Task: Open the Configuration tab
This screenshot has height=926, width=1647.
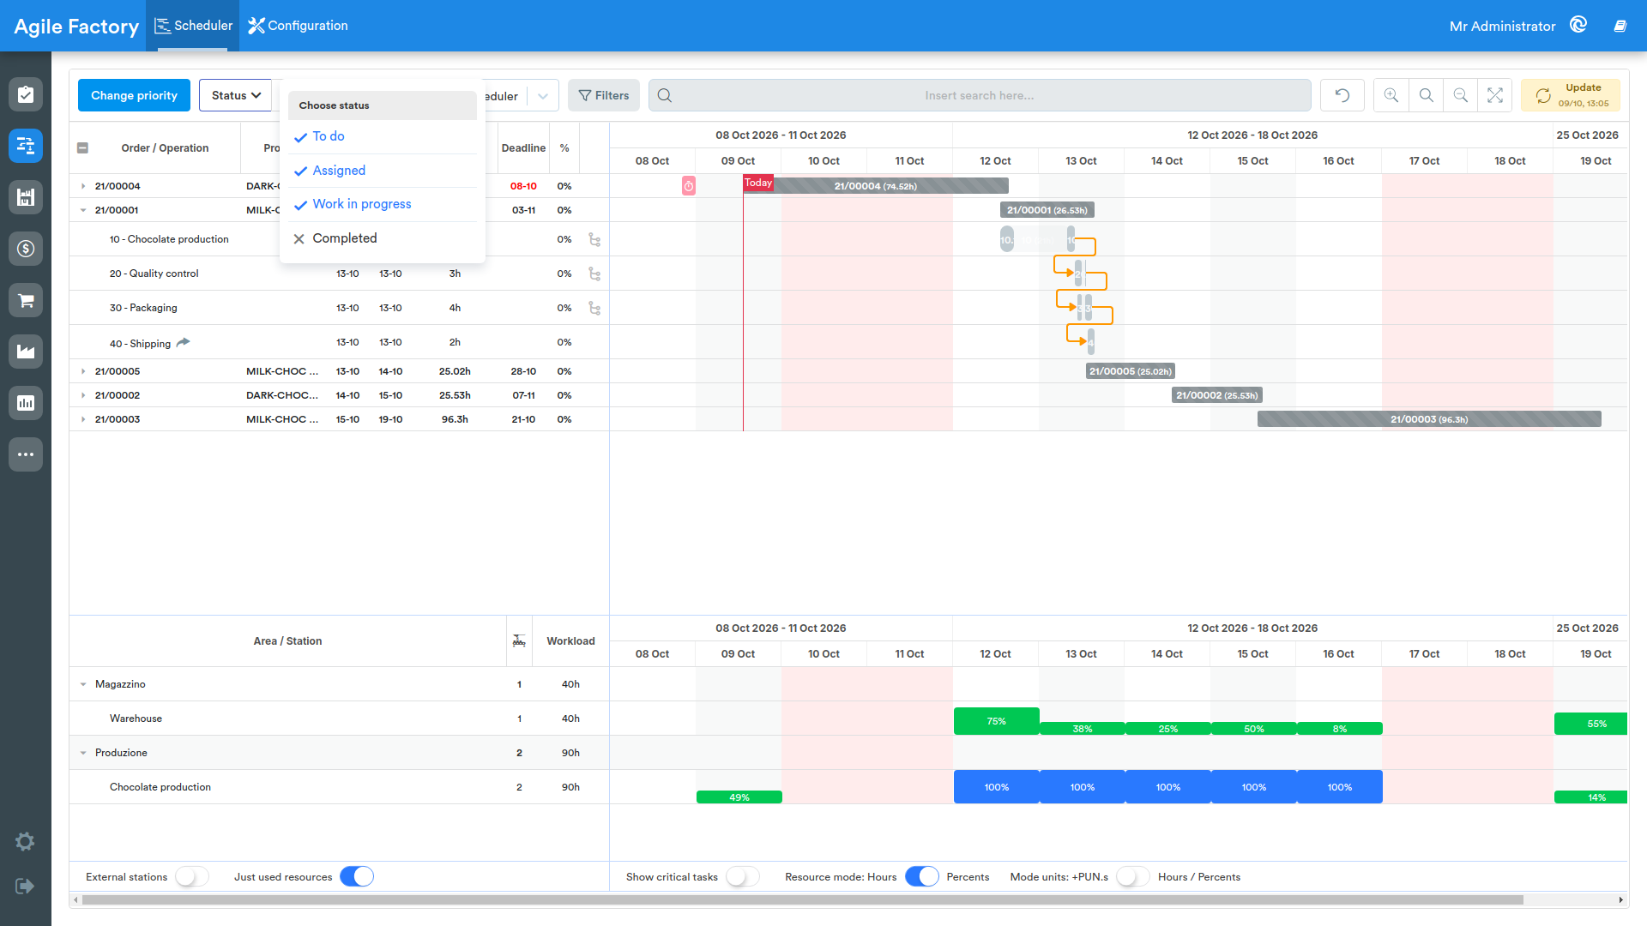Action: tap(298, 26)
